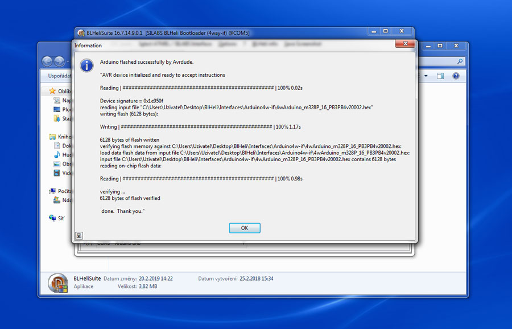
Task: Click the BLHeliSuite window title text
Action: coord(168,33)
